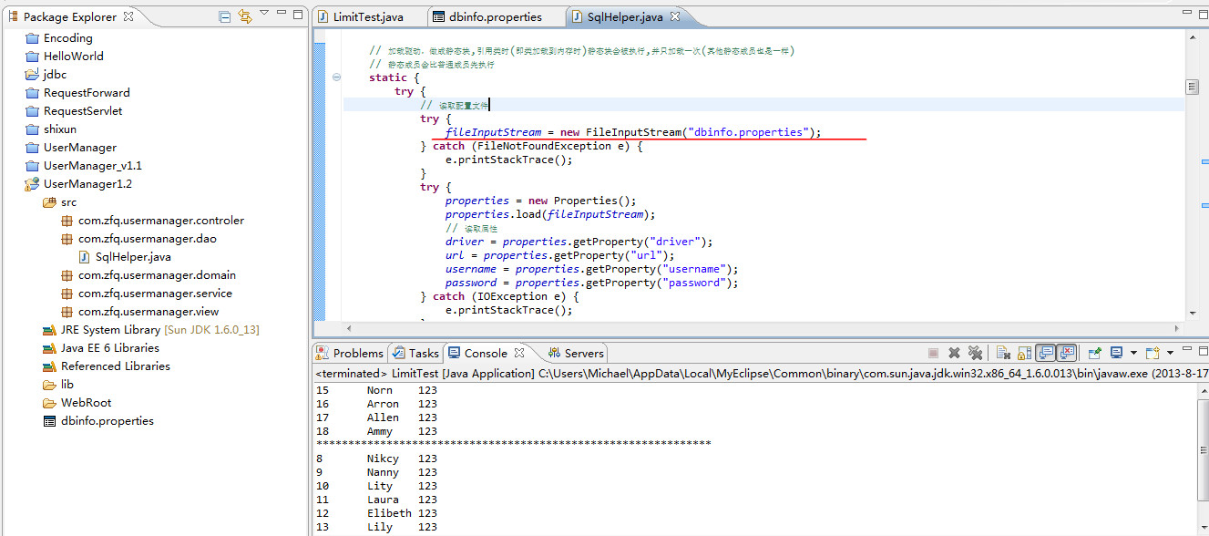Open Package Explorer view menu dropdown
The width and height of the screenshot is (1209, 536).
264,14
